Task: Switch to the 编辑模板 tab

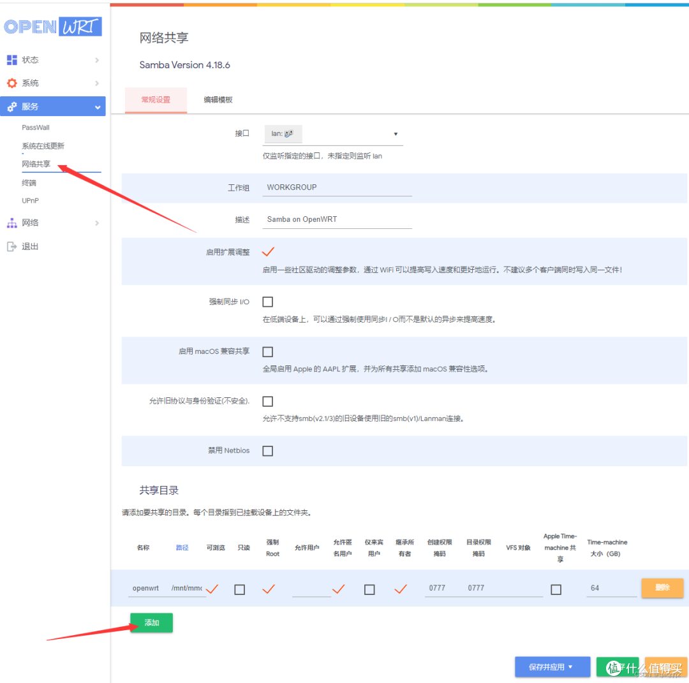Action: [x=218, y=99]
